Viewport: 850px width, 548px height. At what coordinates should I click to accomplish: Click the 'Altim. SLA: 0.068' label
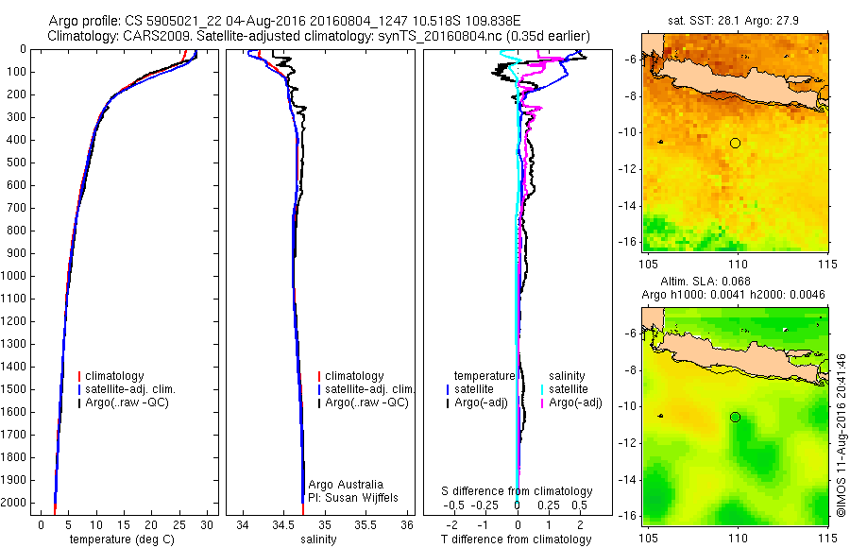705,281
